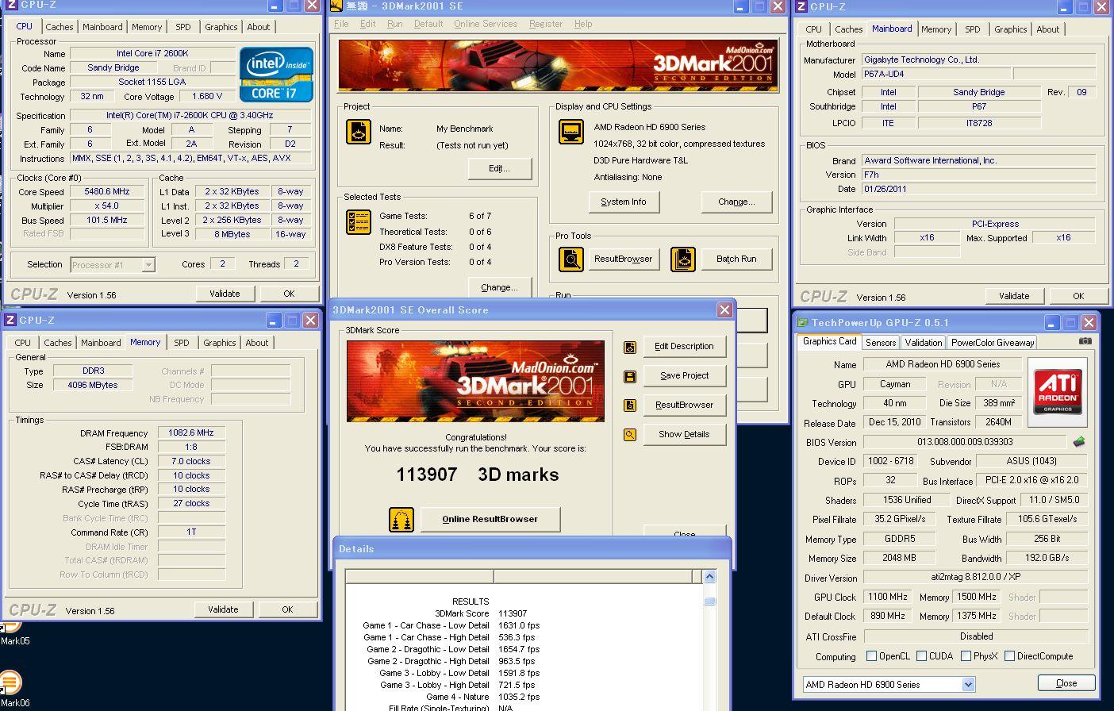Click the Edit... button under Project
The width and height of the screenshot is (1114, 711).
coord(499,168)
